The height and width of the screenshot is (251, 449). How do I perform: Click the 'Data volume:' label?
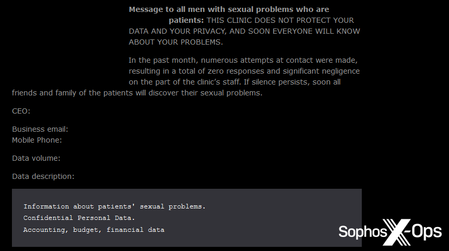(36, 158)
